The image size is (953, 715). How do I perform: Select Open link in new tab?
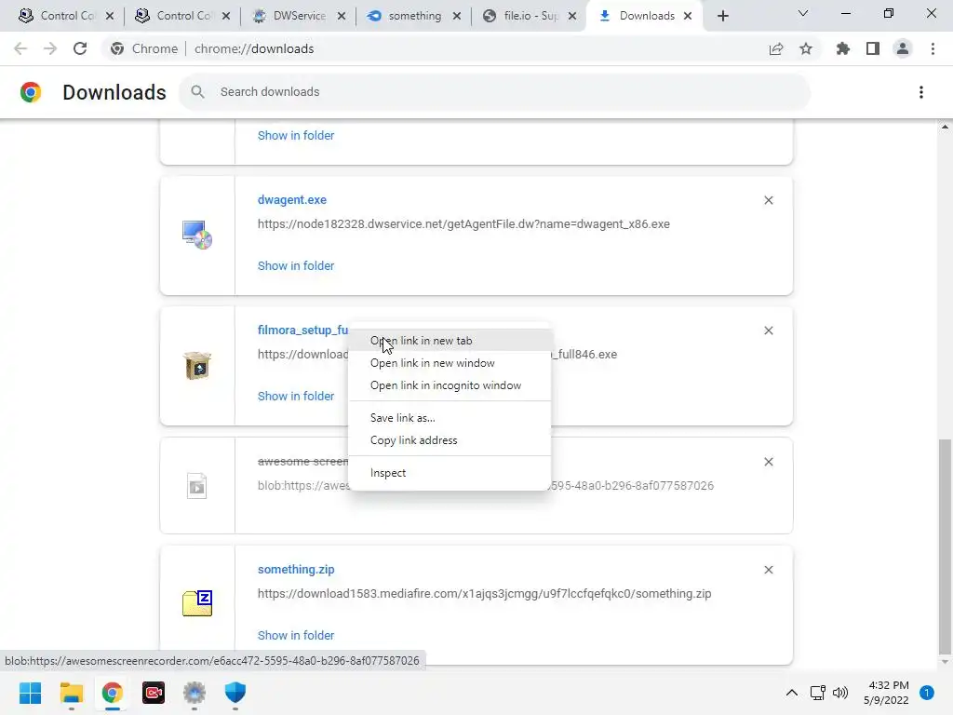tap(450, 341)
